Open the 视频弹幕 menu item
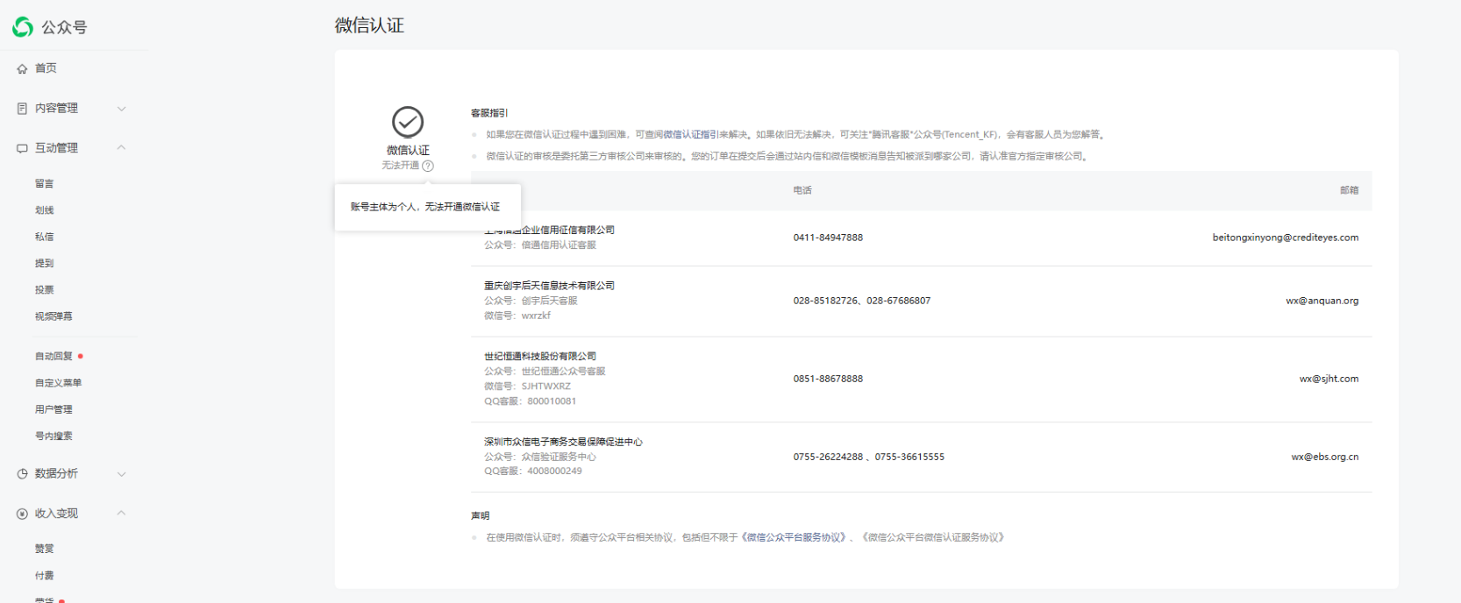The height and width of the screenshot is (603, 1461). pos(53,316)
